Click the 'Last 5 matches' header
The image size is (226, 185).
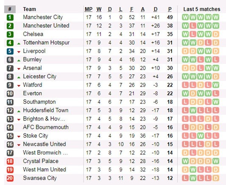202,9
